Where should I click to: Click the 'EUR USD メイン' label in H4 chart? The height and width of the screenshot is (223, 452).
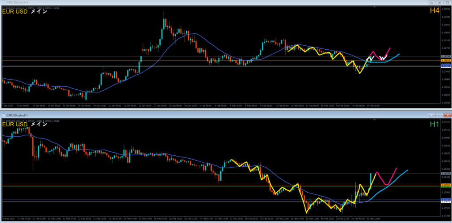pyautogui.click(x=25, y=12)
